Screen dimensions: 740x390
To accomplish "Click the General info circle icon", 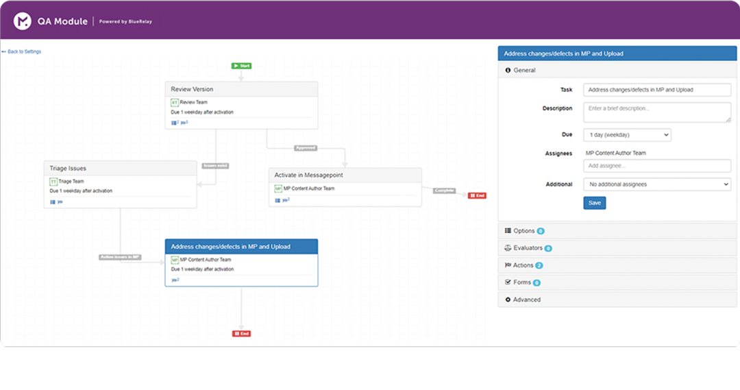I will click(508, 70).
